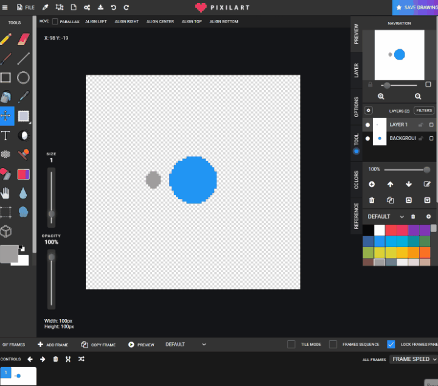438x386 pixels.
Task: Enable Tile Mode checkbox
Action: [291, 345]
